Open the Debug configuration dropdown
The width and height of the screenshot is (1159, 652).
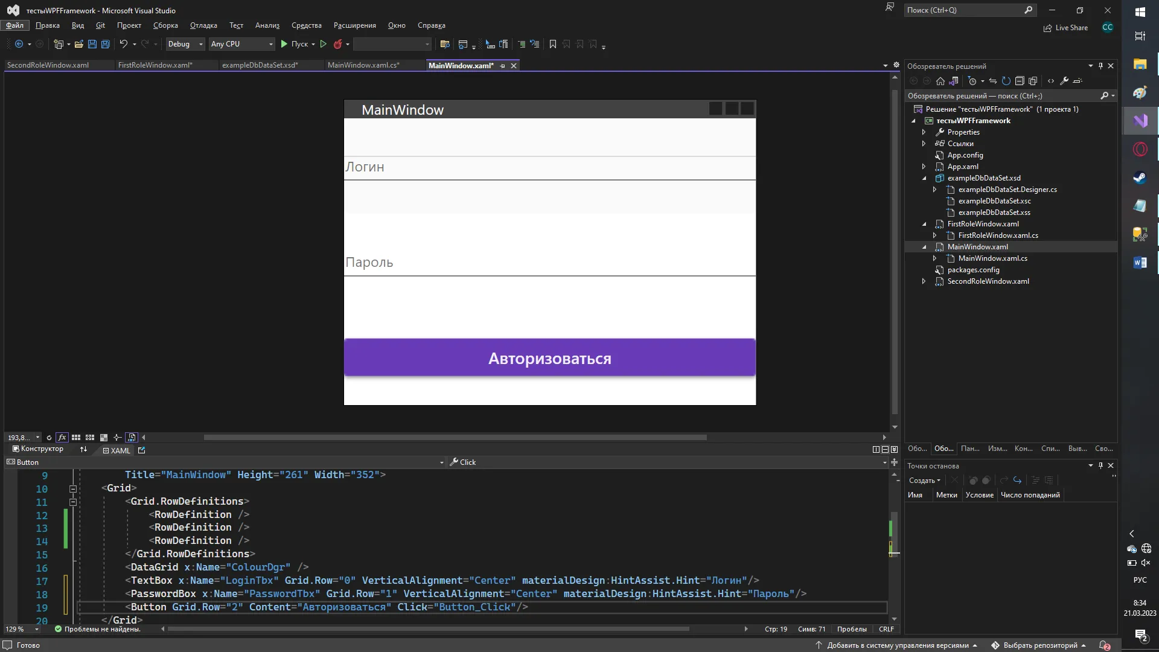coord(185,44)
